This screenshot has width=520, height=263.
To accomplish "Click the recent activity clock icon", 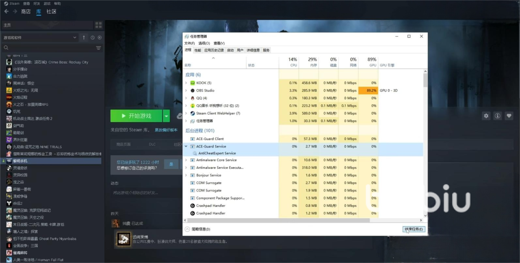I will [x=93, y=38].
